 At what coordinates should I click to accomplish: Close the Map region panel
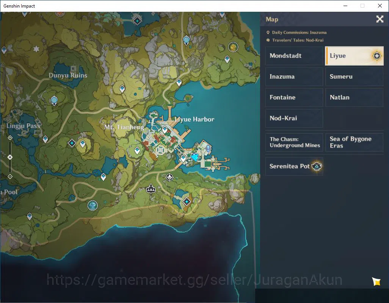(380, 19)
